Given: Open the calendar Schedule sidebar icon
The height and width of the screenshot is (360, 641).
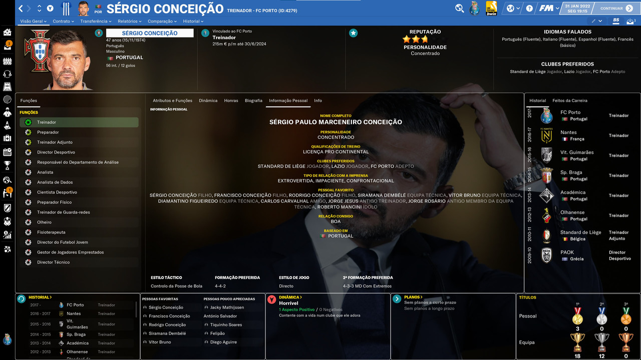Looking at the screenshot, I should click(7, 151).
